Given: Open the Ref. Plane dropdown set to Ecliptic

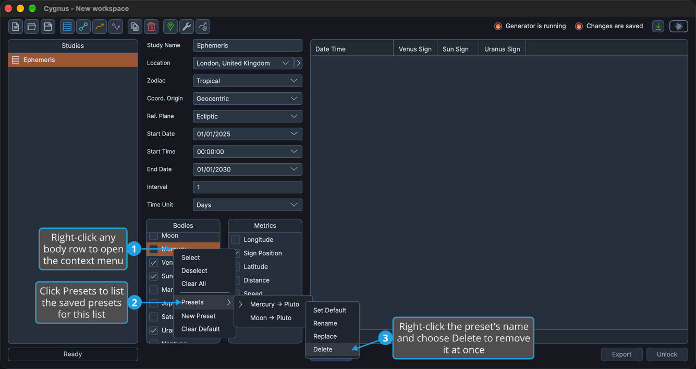Looking at the screenshot, I should (x=247, y=116).
